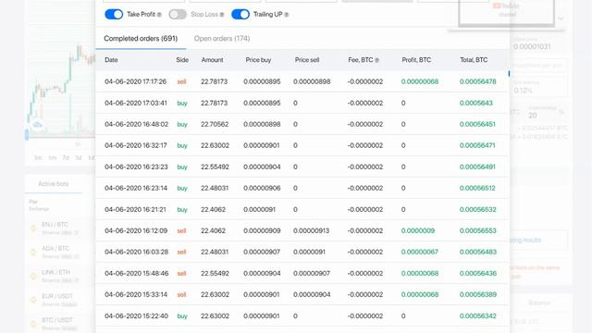Click the Fee, BTC info icon

376,60
